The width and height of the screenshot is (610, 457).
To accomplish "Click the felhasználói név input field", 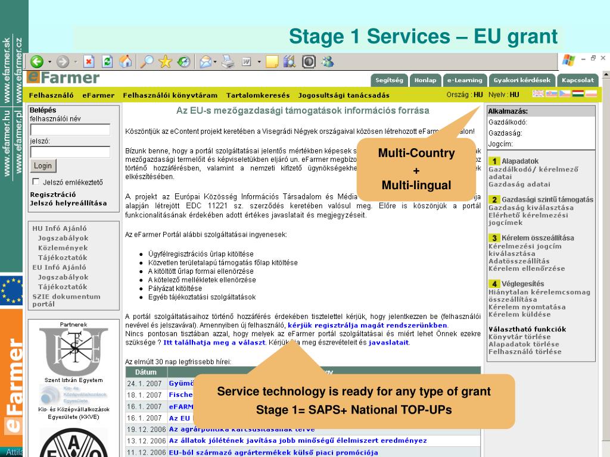I will tap(70, 129).
